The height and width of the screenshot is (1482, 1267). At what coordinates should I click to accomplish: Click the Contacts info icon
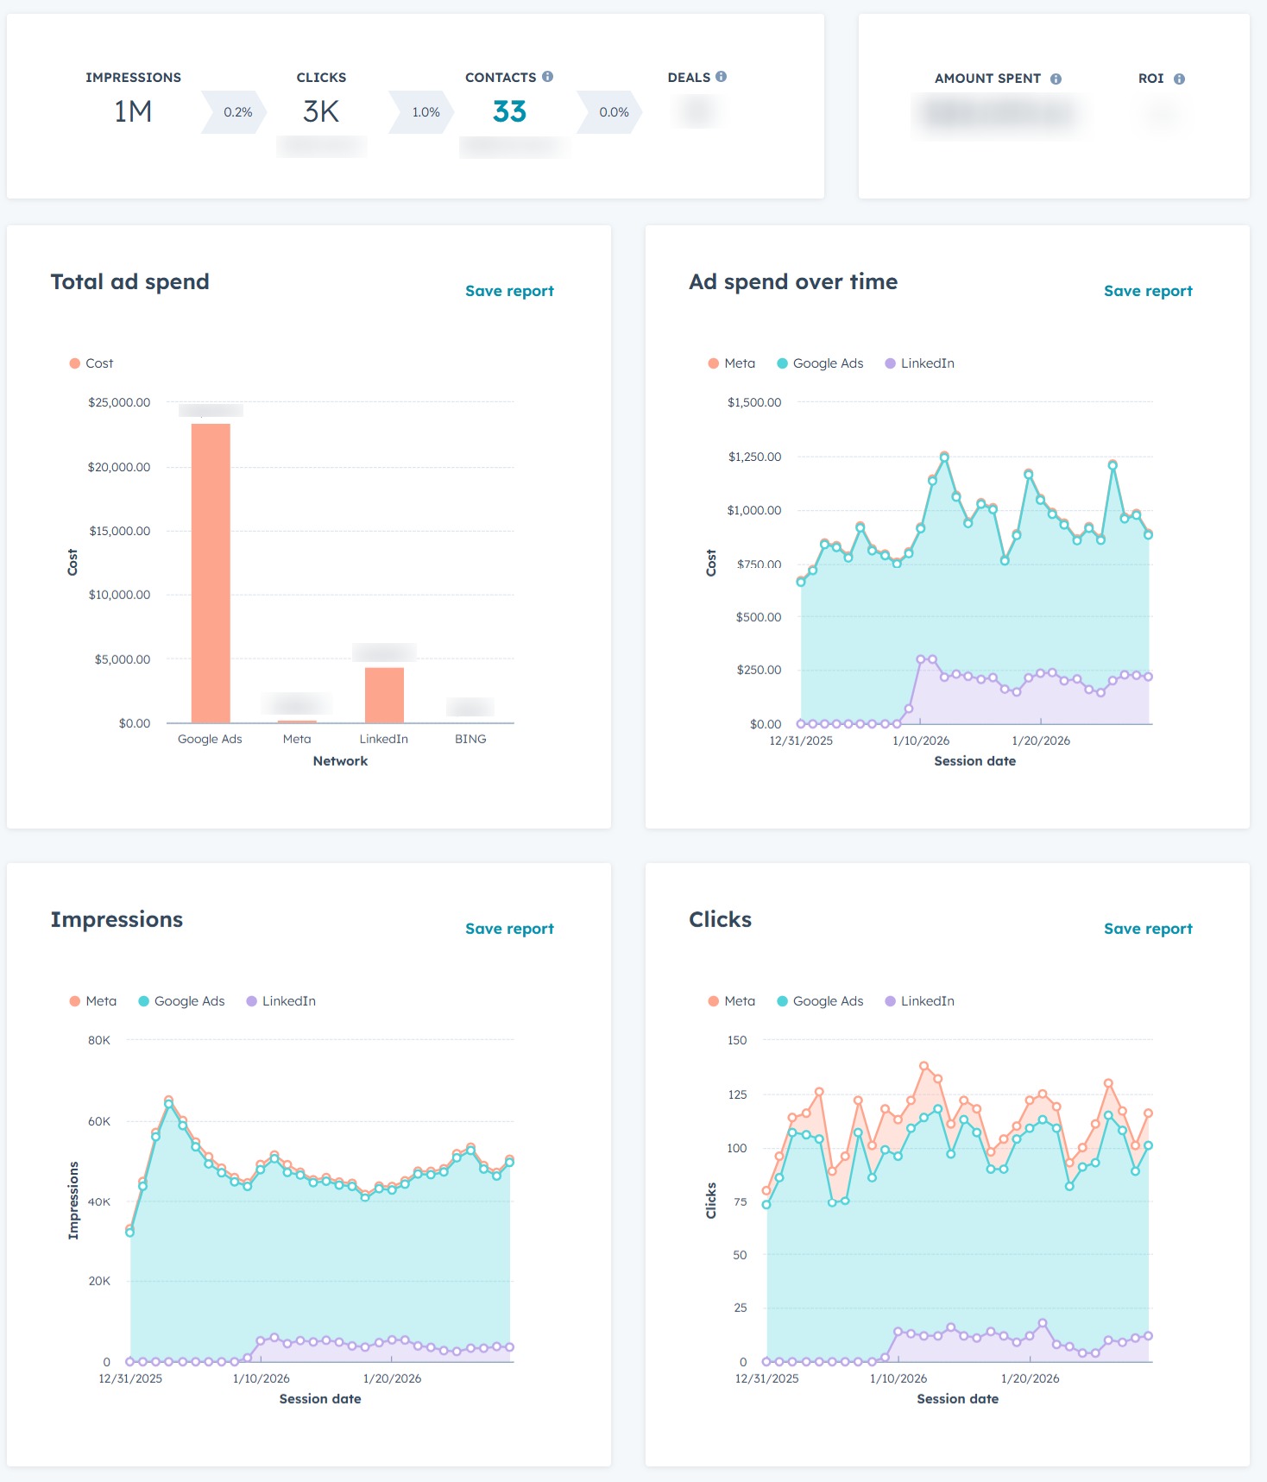pos(547,76)
